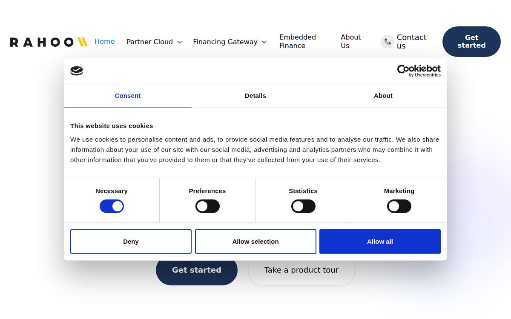Click the header Get started button
Screen dimensions: 511x319
pos(471,42)
